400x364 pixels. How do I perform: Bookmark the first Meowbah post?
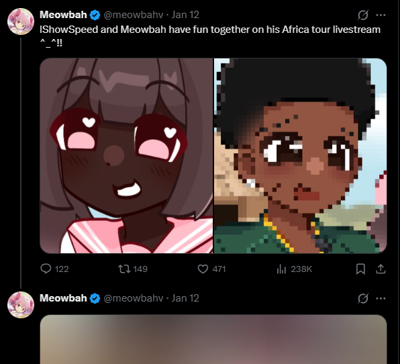coord(360,269)
